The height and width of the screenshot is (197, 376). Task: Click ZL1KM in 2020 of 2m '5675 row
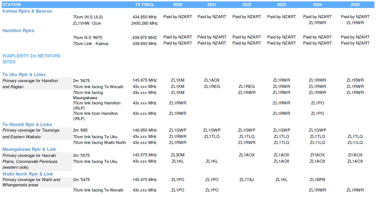[178, 81]
